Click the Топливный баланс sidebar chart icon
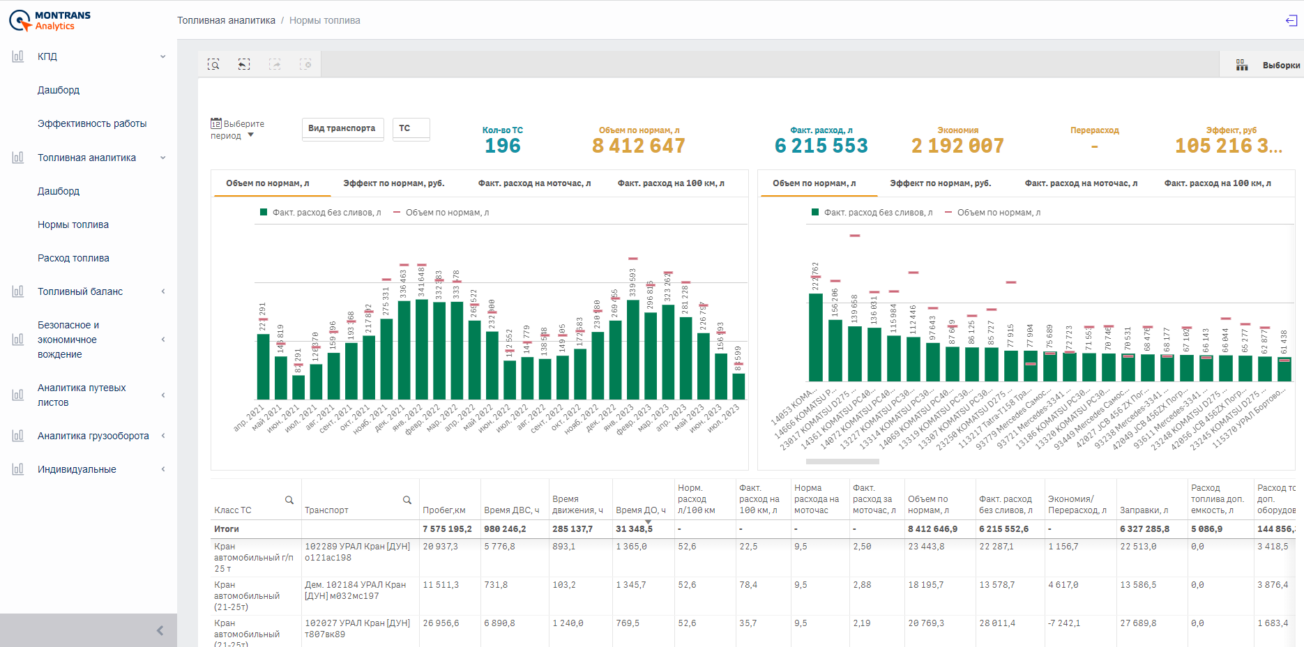This screenshot has height=647, width=1304. point(18,291)
